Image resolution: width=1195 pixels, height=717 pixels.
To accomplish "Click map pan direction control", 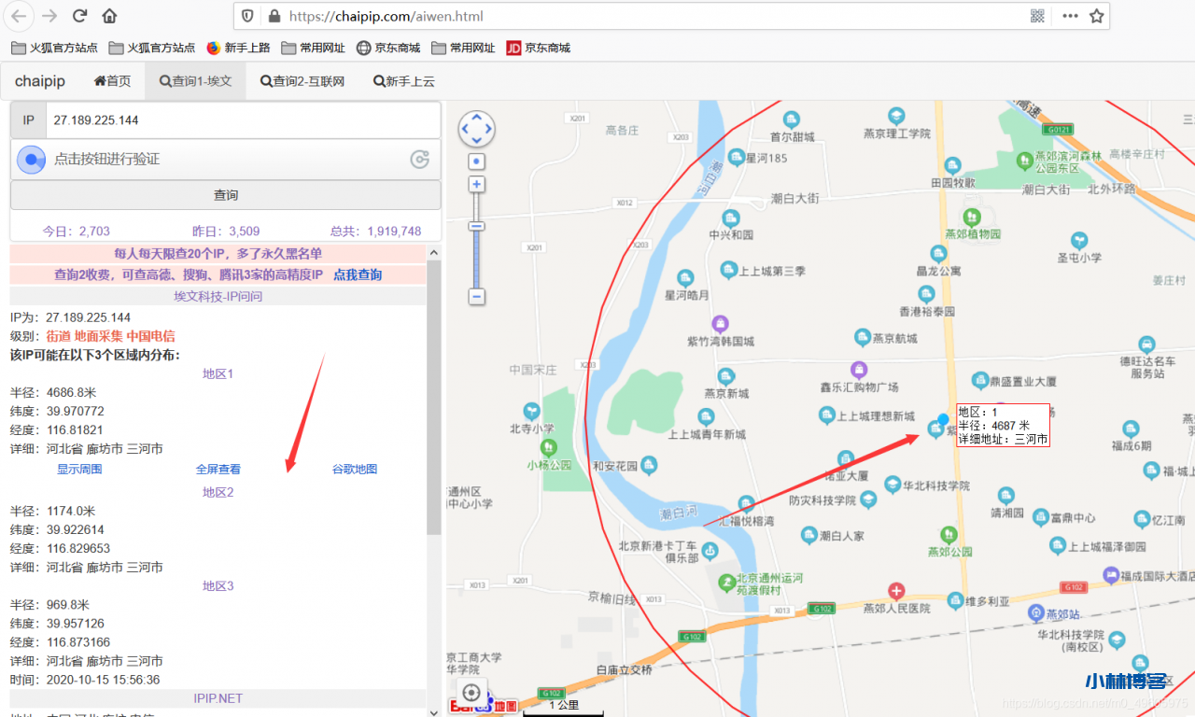I will (x=476, y=129).
